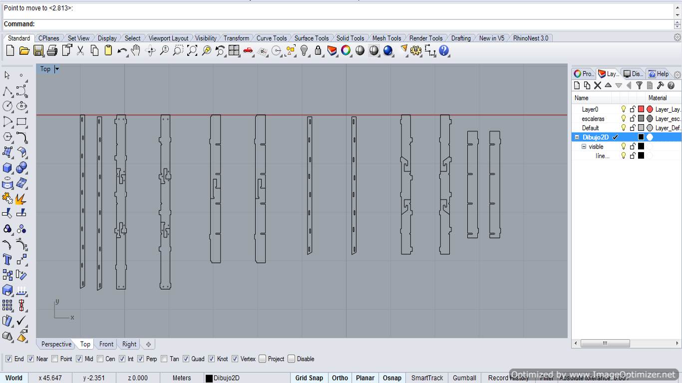Switch to the Perspective viewport tab
The image size is (682, 383).
[56, 344]
